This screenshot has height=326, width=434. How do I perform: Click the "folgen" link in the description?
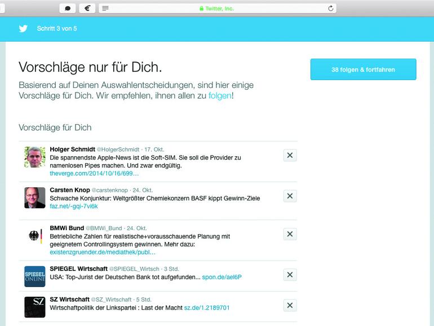[x=220, y=95]
